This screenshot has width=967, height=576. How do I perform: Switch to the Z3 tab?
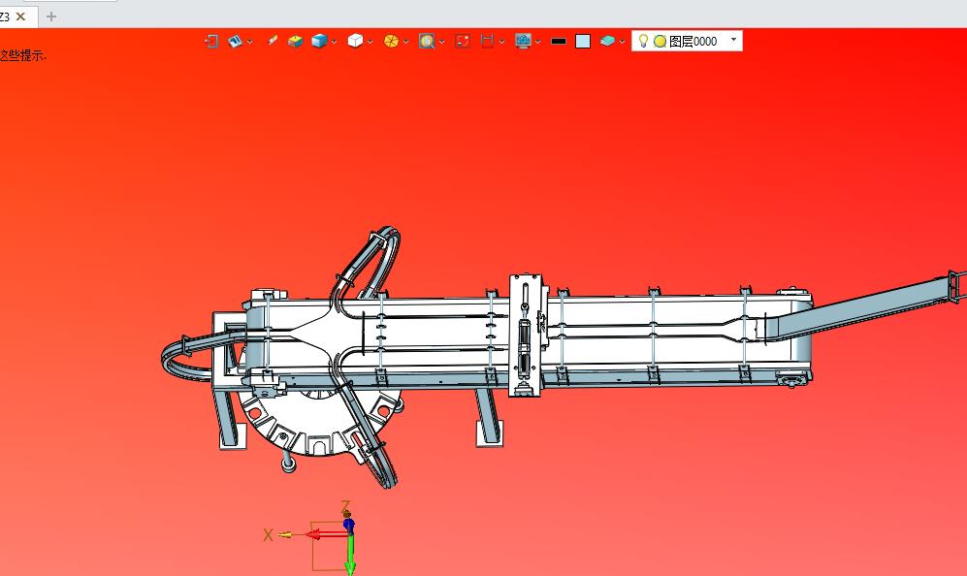[x=5, y=16]
